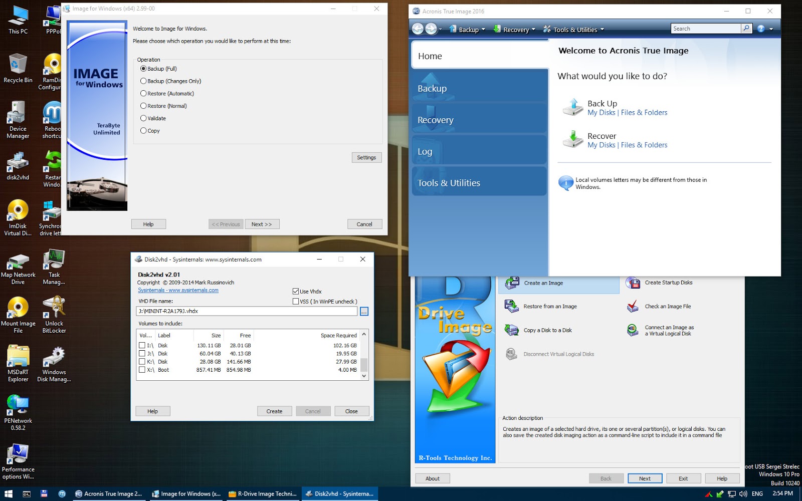Switch to Acronis True Image taskbar button
802x501 pixels.
coord(109,493)
